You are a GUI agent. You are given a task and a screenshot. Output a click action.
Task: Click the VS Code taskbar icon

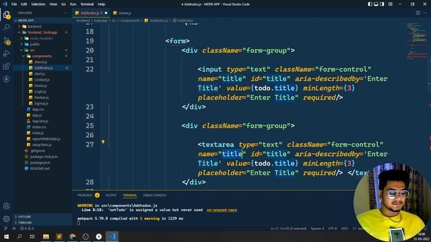pyautogui.click(x=112, y=236)
